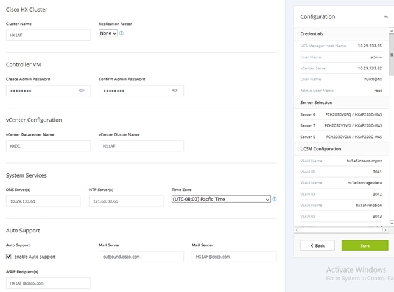The width and height of the screenshot is (394, 292).
Task: Click the hx1af-storage-data VLAN name
Action: point(364,182)
